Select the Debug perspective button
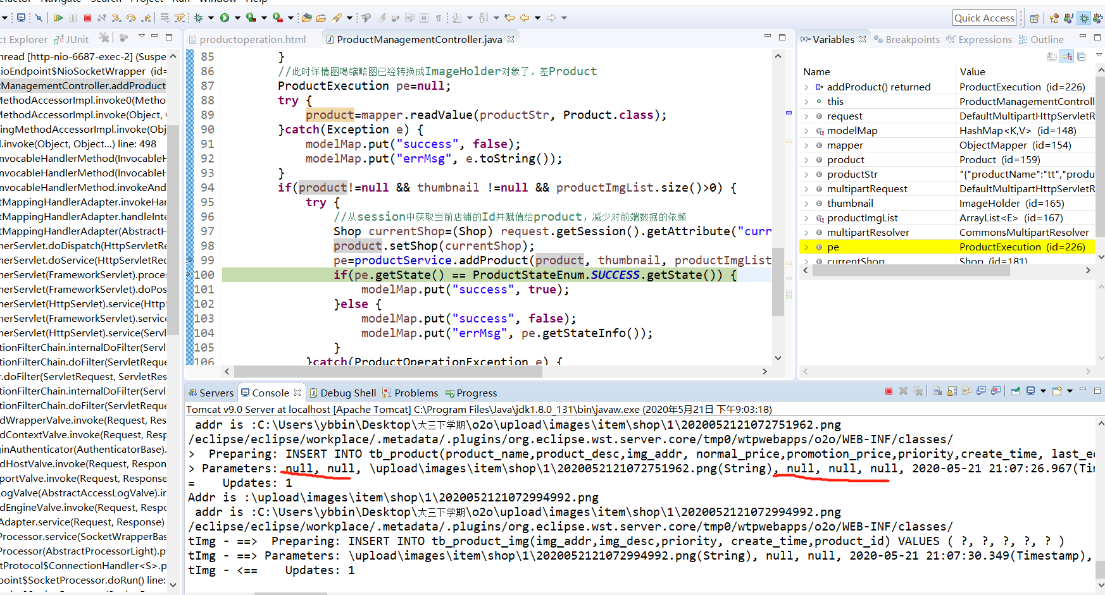The width and height of the screenshot is (1105, 595). [1084, 18]
